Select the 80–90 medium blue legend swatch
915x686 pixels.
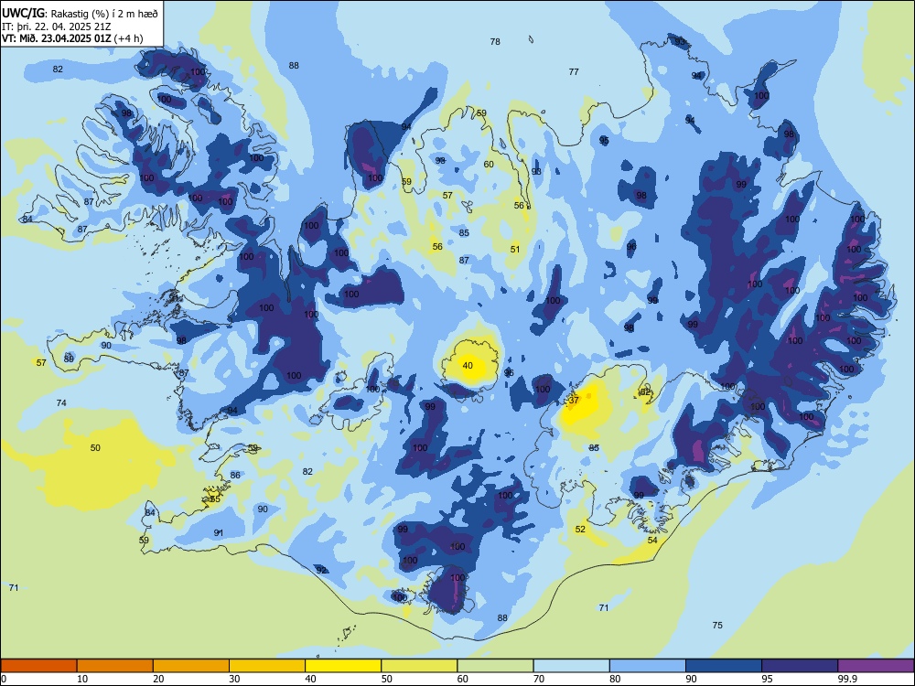click(648, 666)
